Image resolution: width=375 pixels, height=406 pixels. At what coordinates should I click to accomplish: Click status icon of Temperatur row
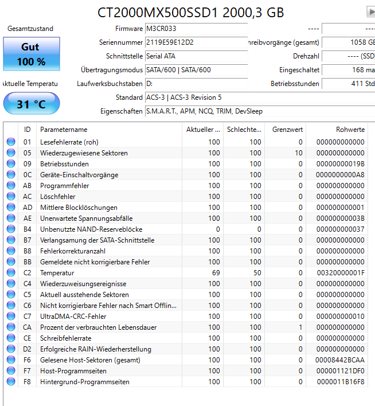11,272
